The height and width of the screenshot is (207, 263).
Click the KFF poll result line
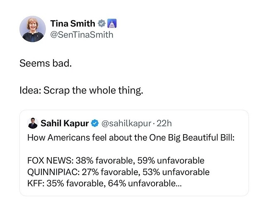tap(104, 183)
